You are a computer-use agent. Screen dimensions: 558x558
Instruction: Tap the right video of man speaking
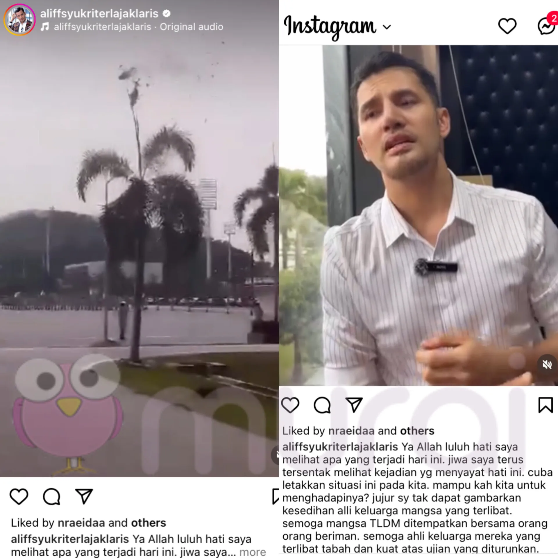click(419, 215)
